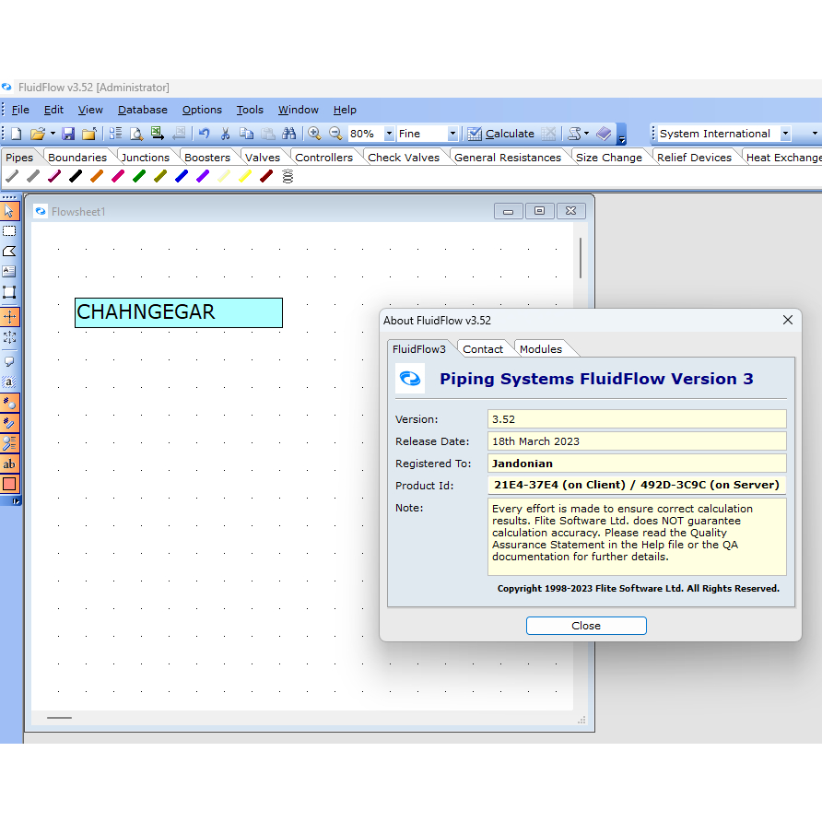The image size is (822, 822).
Task: Switch to the Modules tab
Action: [541, 349]
